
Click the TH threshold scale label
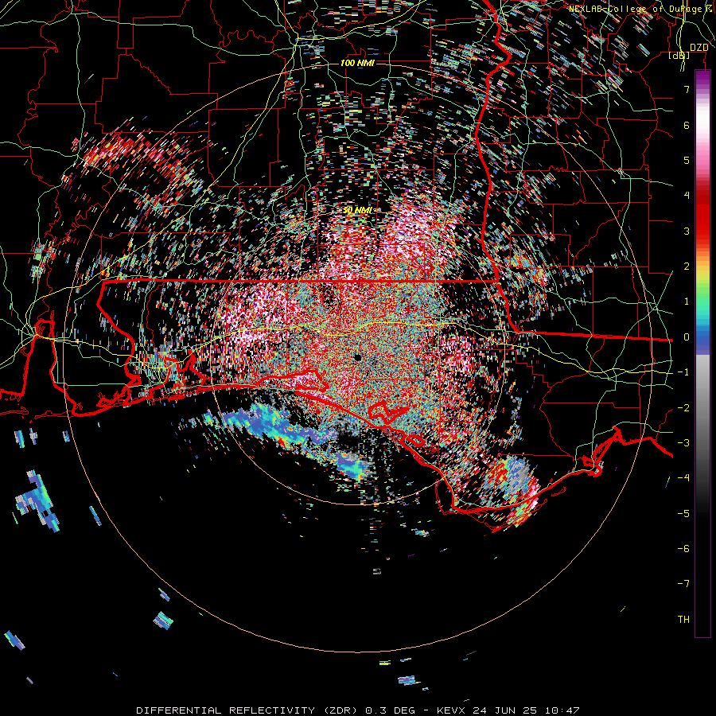683,620
